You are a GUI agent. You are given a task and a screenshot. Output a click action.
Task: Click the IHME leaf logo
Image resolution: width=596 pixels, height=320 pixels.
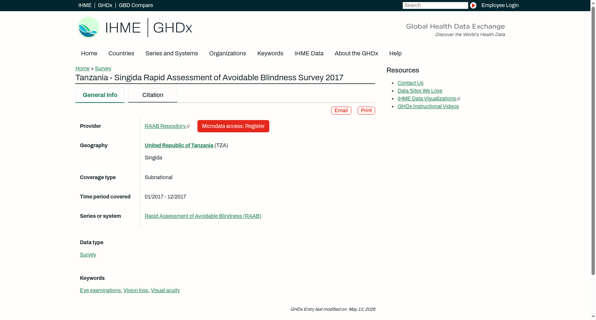point(88,28)
